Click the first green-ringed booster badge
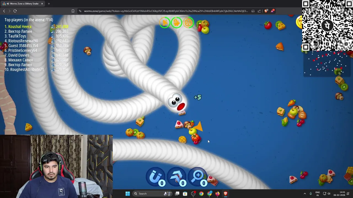353x198 pixels. pos(165,23)
